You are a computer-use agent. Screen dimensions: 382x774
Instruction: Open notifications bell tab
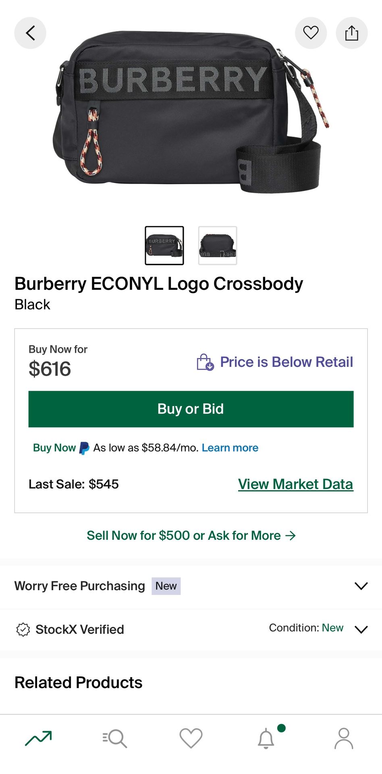click(266, 739)
